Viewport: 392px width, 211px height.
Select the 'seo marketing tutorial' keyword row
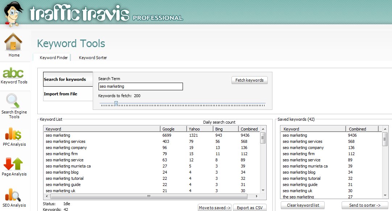(x=64, y=178)
